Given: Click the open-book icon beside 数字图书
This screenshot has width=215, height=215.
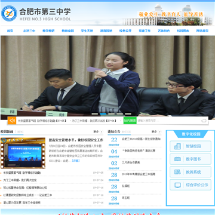Looking at the screenshot, I should [177, 159].
